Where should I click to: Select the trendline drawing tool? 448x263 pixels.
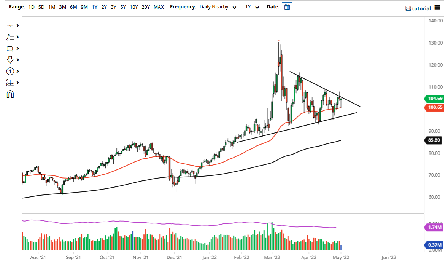tap(10, 26)
